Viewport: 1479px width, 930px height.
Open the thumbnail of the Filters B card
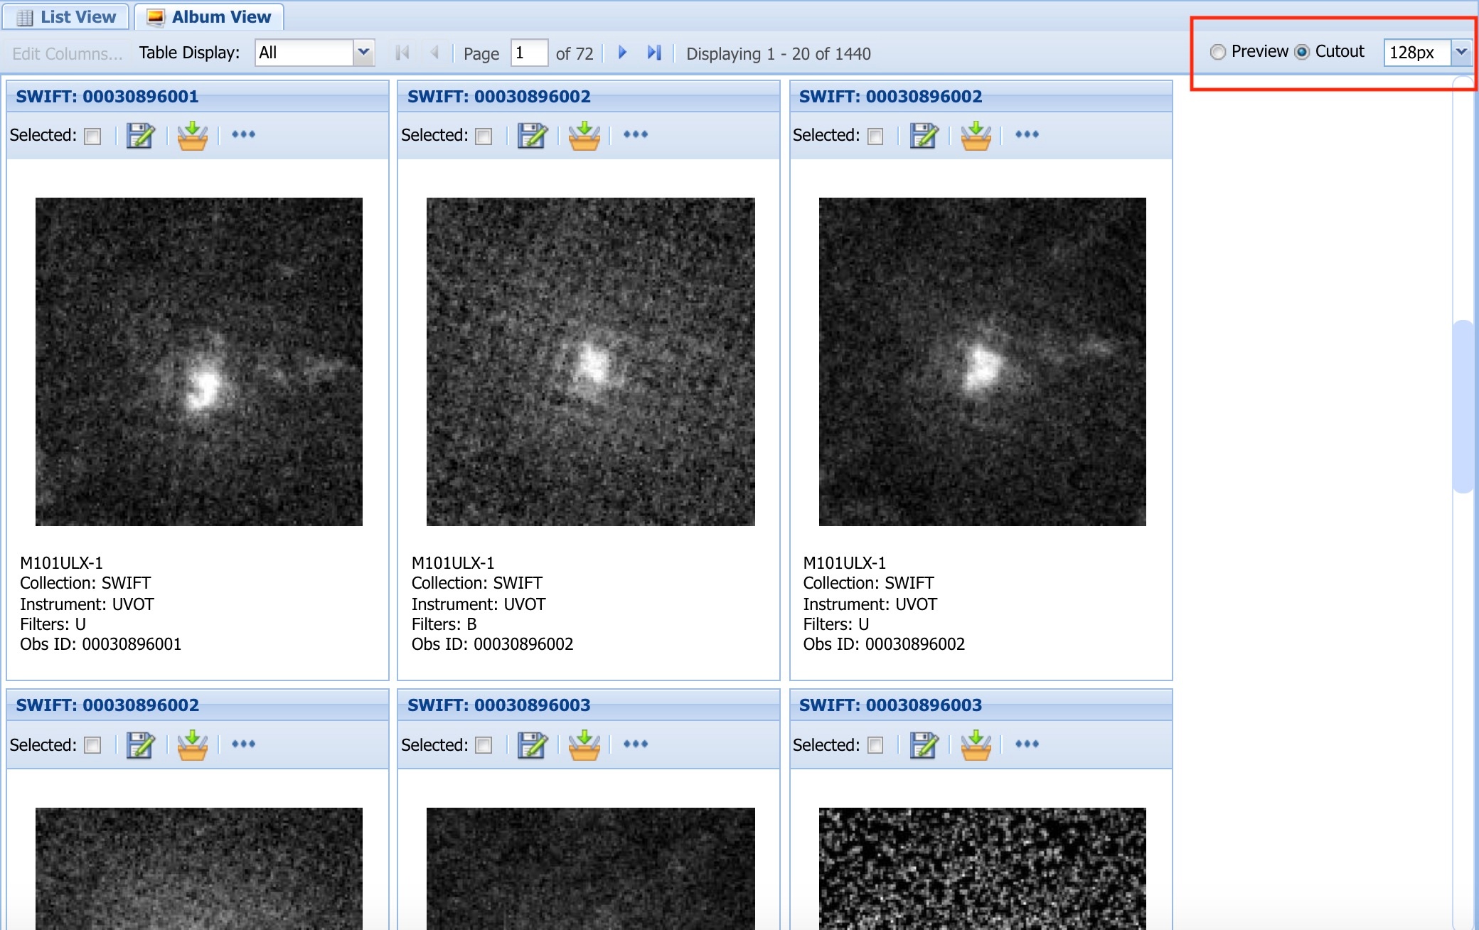591,362
